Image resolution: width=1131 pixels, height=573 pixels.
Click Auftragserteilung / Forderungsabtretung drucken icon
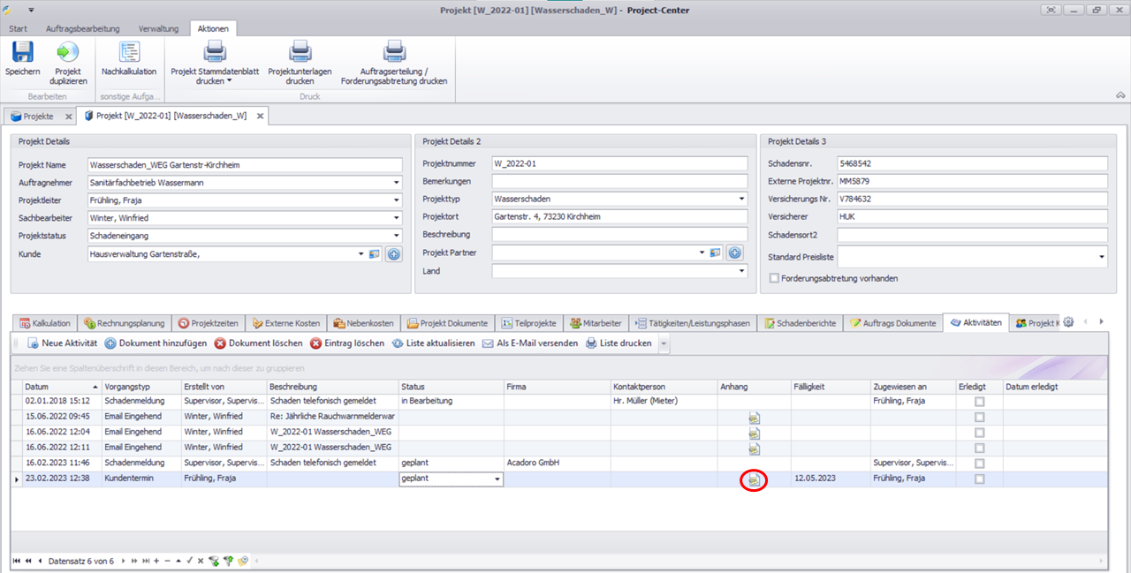pos(394,52)
